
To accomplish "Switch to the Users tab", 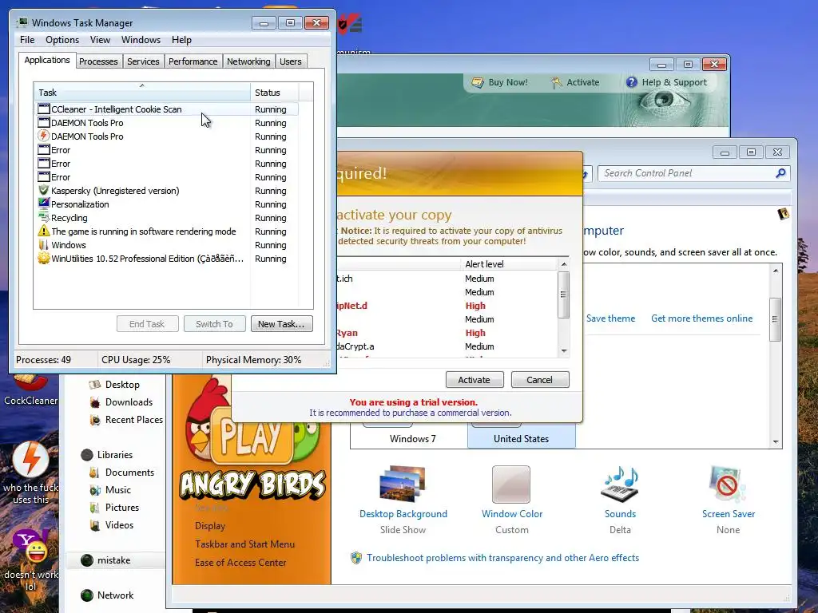I will coord(291,61).
